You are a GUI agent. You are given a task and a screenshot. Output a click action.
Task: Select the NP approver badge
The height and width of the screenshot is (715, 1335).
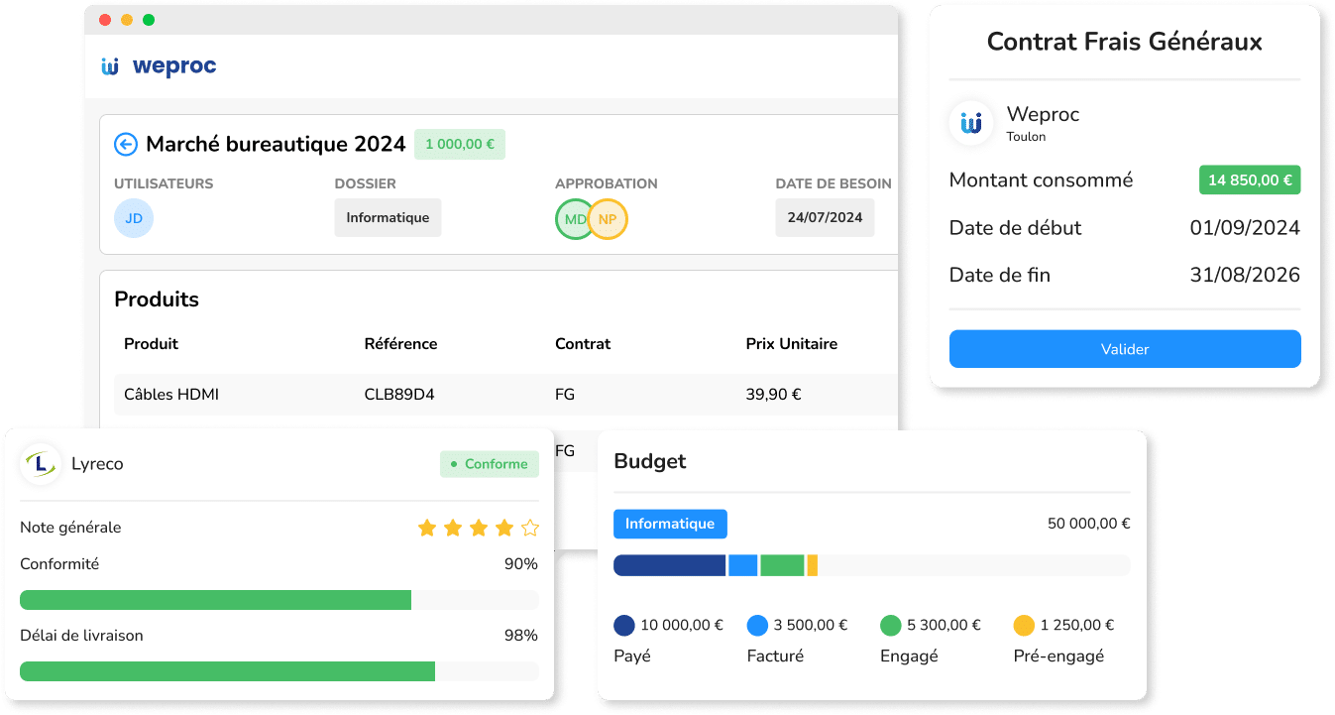click(608, 219)
